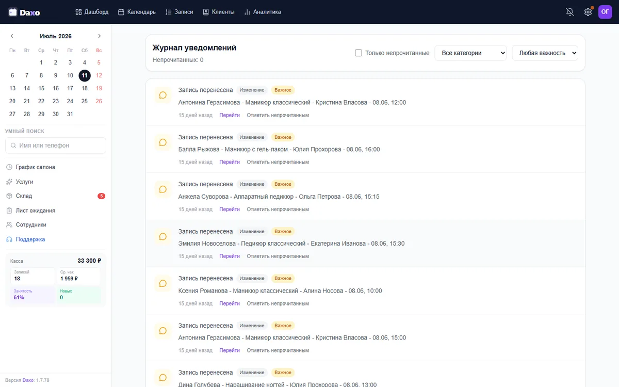Screen dimensions: 619x387
Task: Open График салона sidebar item
Action: (56, 167)
